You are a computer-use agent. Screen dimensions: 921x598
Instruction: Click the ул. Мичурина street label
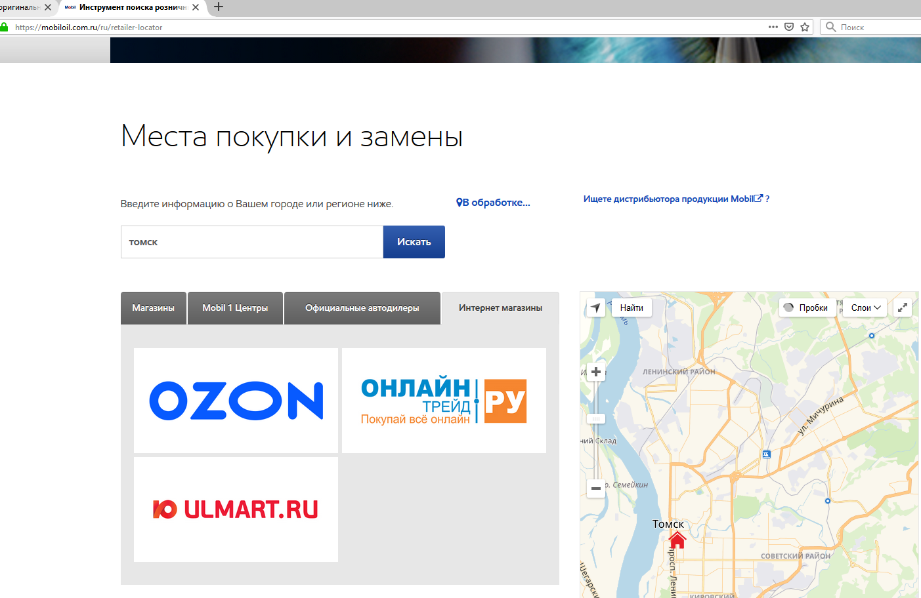(x=820, y=415)
